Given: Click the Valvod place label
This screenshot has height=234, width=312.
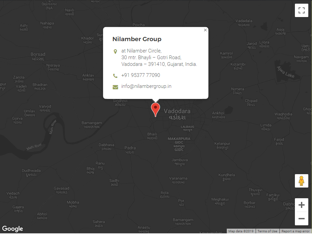Looking at the screenshot, I should click(45, 108).
